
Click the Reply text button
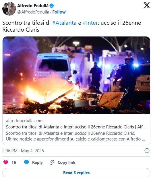37,162
